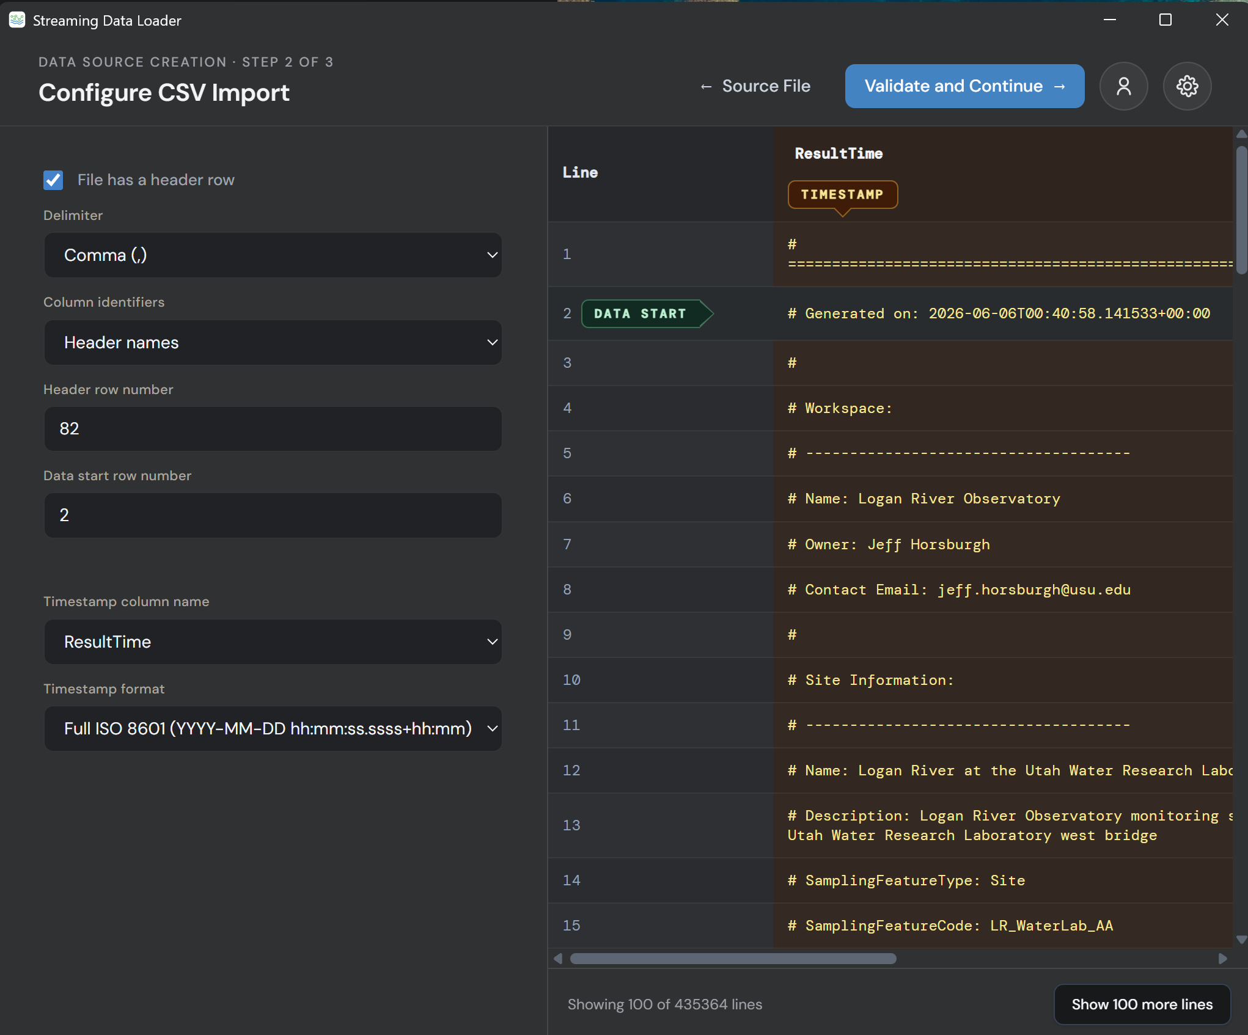
Task: Click '# Site Information:' row
Action: [870, 680]
